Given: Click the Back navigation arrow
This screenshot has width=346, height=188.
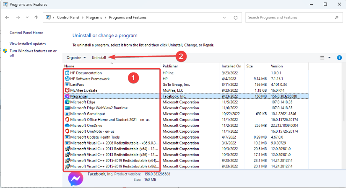Looking at the screenshot, I should pyautogui.click(x=8, y=18).
